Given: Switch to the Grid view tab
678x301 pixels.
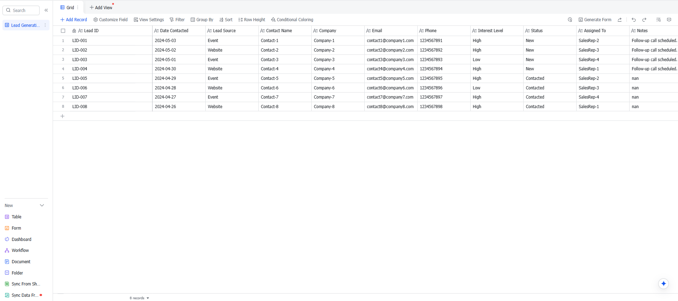Looking at the screenshot, I should click(67, 7).
